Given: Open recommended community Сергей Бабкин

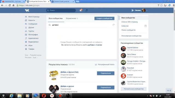Looking at the screenshot, I should (132, 48).
